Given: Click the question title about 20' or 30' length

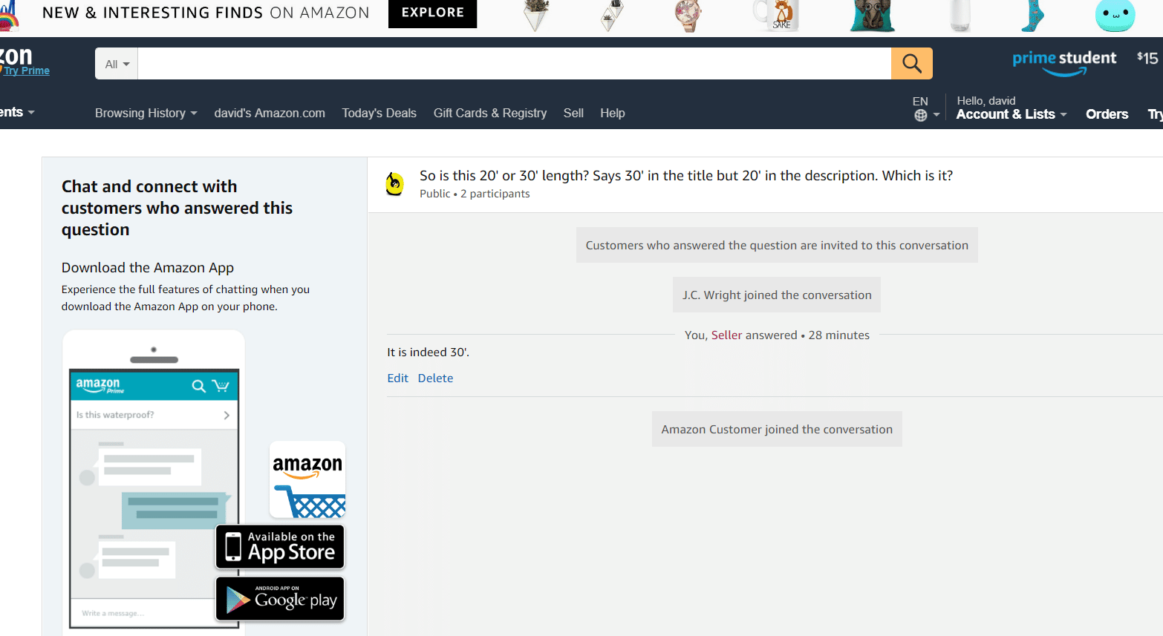Looking at the screenshot, I should pos(686,176).
